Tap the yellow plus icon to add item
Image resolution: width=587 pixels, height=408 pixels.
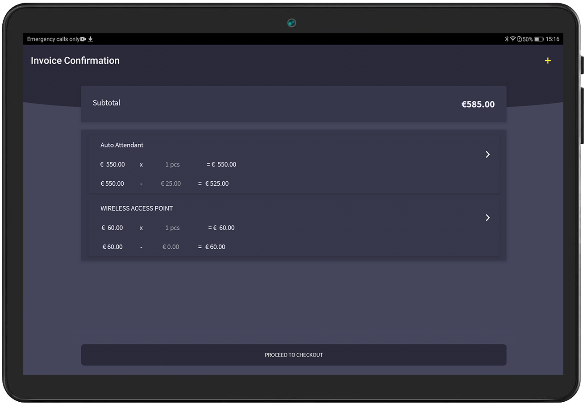[548, 61]
